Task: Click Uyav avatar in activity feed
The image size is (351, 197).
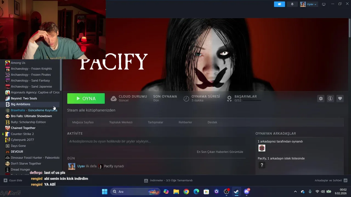Action: (72, 166)
